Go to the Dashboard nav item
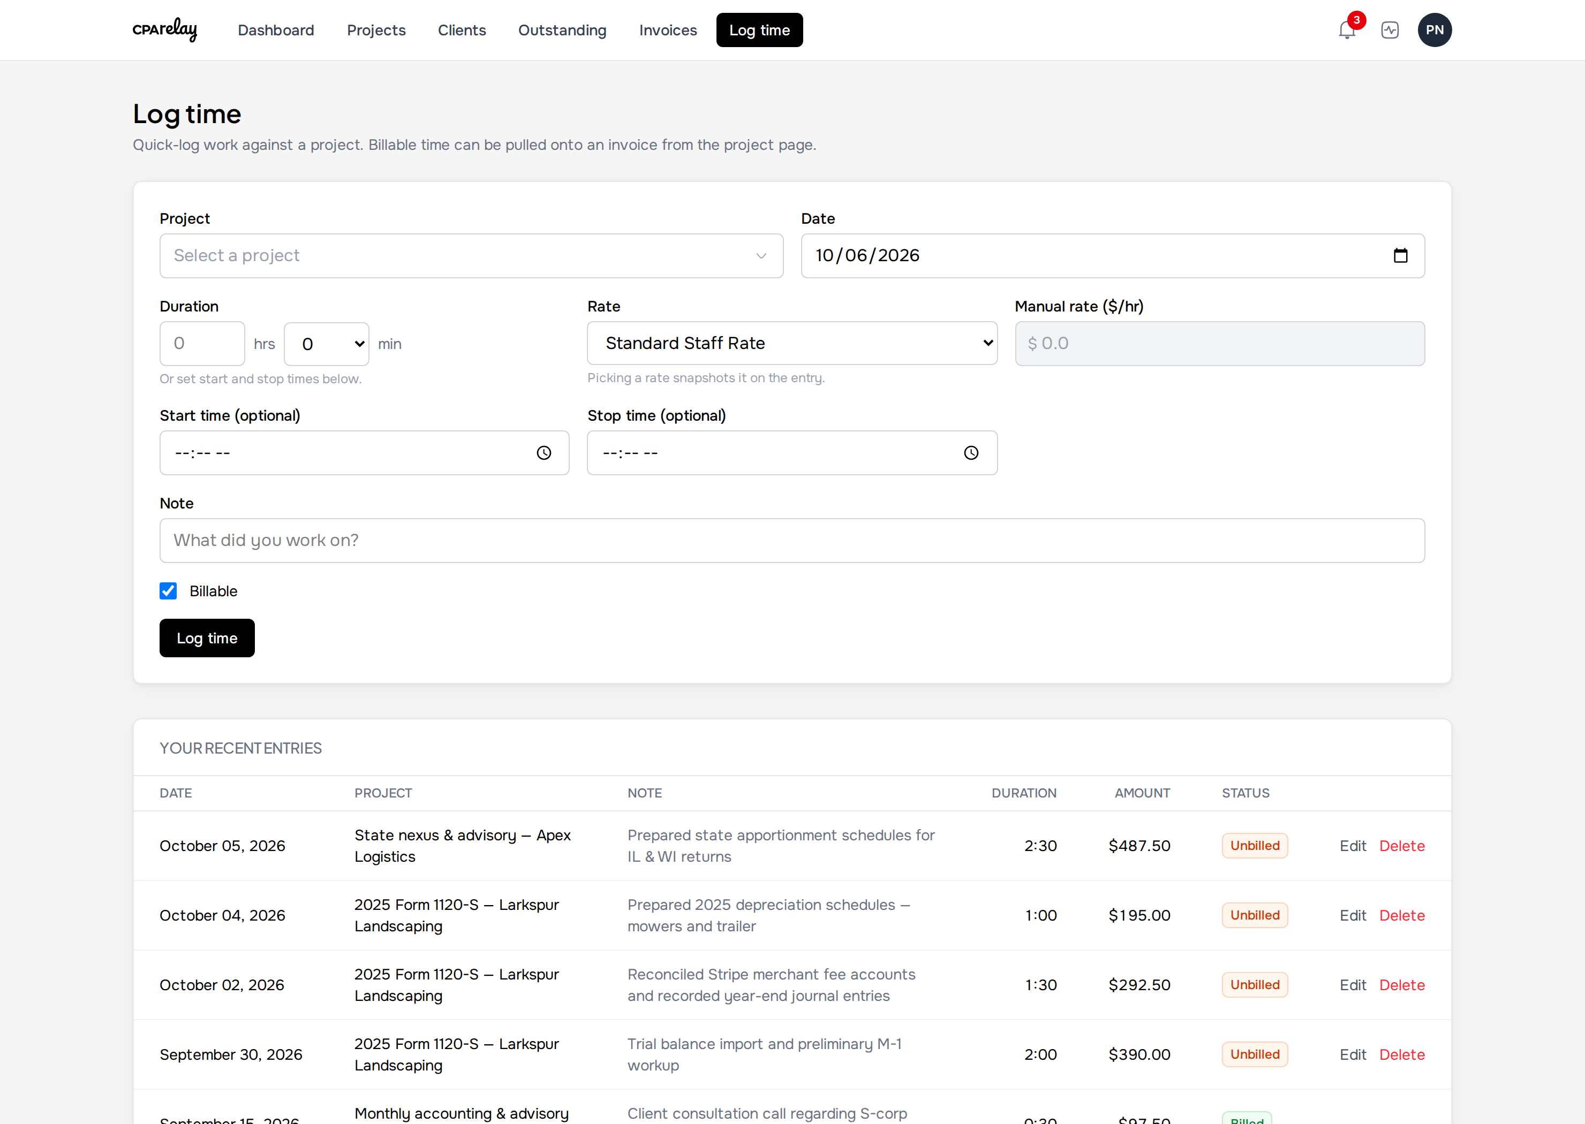Screen dimensions: 1585x1124 (276, 30)
